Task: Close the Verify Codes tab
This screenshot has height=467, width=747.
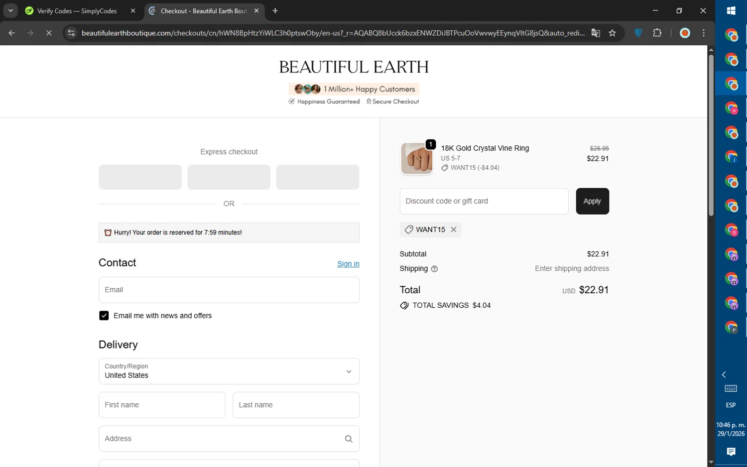Action: tap(133, 10)
